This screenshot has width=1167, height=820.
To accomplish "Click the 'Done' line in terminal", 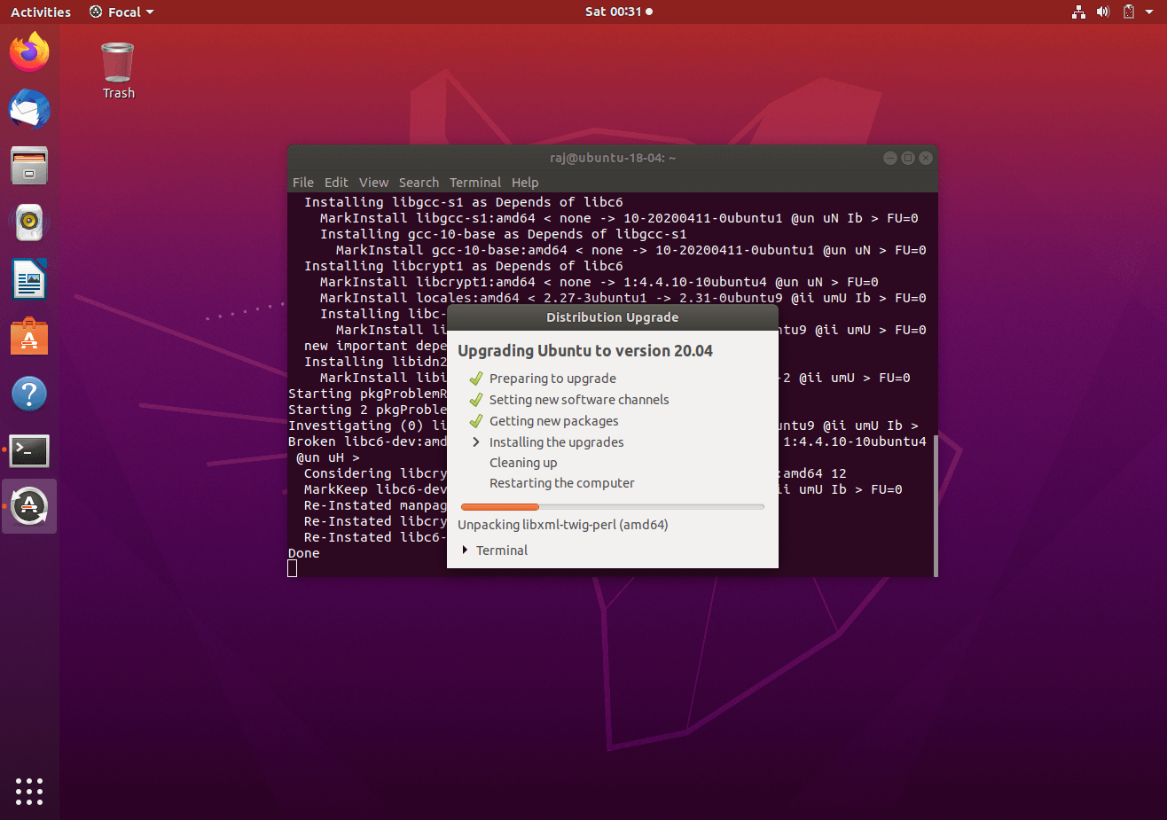I will 304,553.
